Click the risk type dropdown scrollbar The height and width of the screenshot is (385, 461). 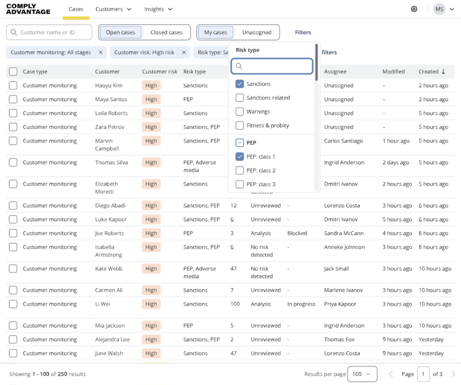(x=316, y=63)
